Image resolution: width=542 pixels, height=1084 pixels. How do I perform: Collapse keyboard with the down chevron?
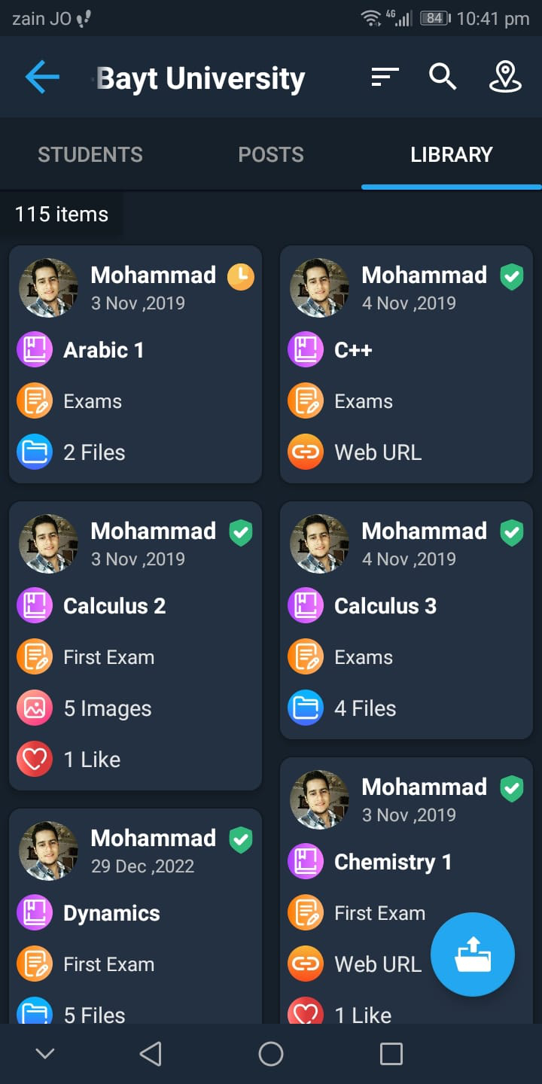tap(45, 1053)
